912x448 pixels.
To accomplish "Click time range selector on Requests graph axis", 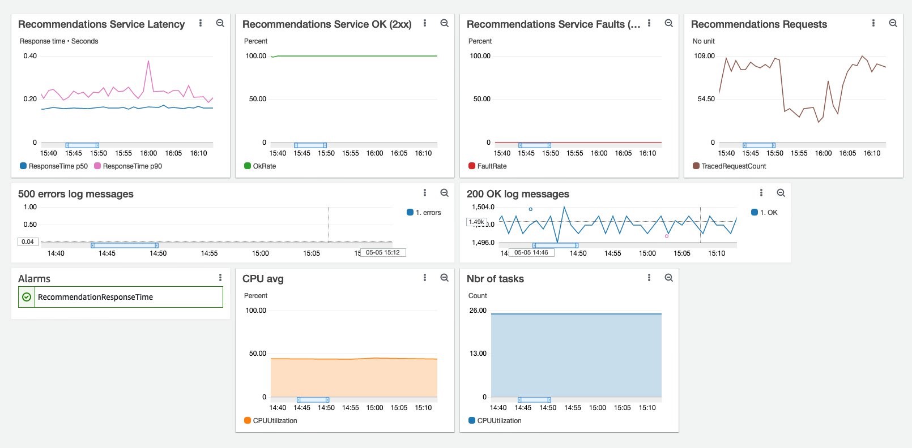I will point(759,145).
